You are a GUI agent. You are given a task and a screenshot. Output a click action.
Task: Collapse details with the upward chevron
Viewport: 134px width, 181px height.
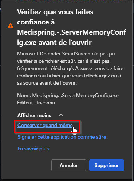tap(61, 115)
